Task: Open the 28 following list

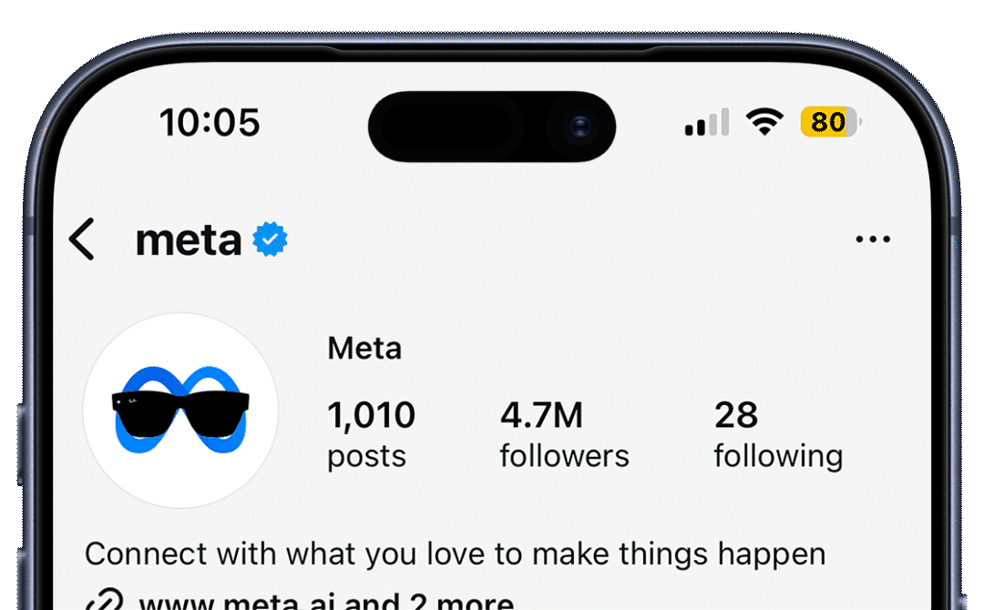Action: click(736, 415)
